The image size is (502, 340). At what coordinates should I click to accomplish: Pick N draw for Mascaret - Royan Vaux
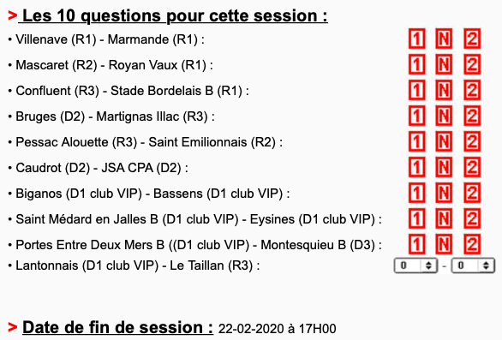(444, 64)
